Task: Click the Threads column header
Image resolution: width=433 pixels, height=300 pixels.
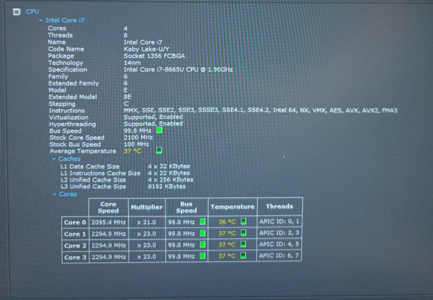Action: pos(279,206)
